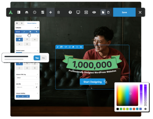
Task: Save column to library via canvas drawer icon
Action: (x=73, y=47)
